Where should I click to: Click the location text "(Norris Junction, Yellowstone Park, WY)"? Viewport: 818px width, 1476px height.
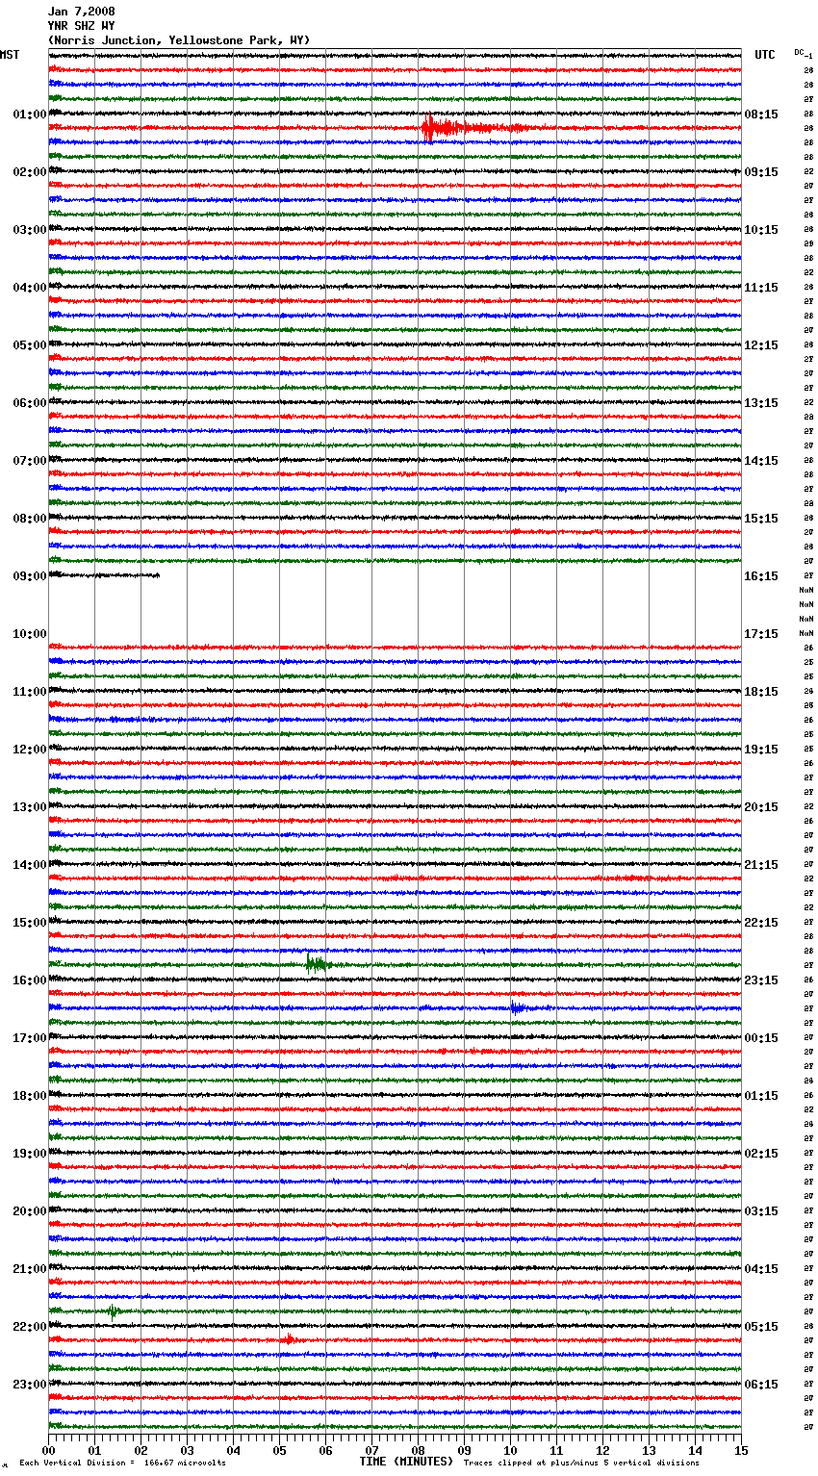[x=179, y=40]
